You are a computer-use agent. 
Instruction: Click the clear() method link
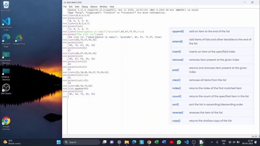point(176,80)
